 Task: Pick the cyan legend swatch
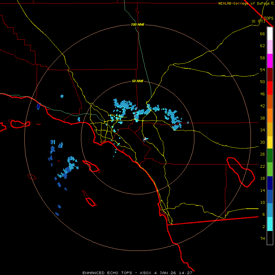pos(270,224)
